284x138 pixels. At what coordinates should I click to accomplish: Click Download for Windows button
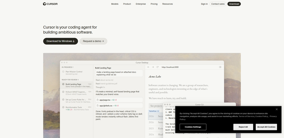(60, 41)
